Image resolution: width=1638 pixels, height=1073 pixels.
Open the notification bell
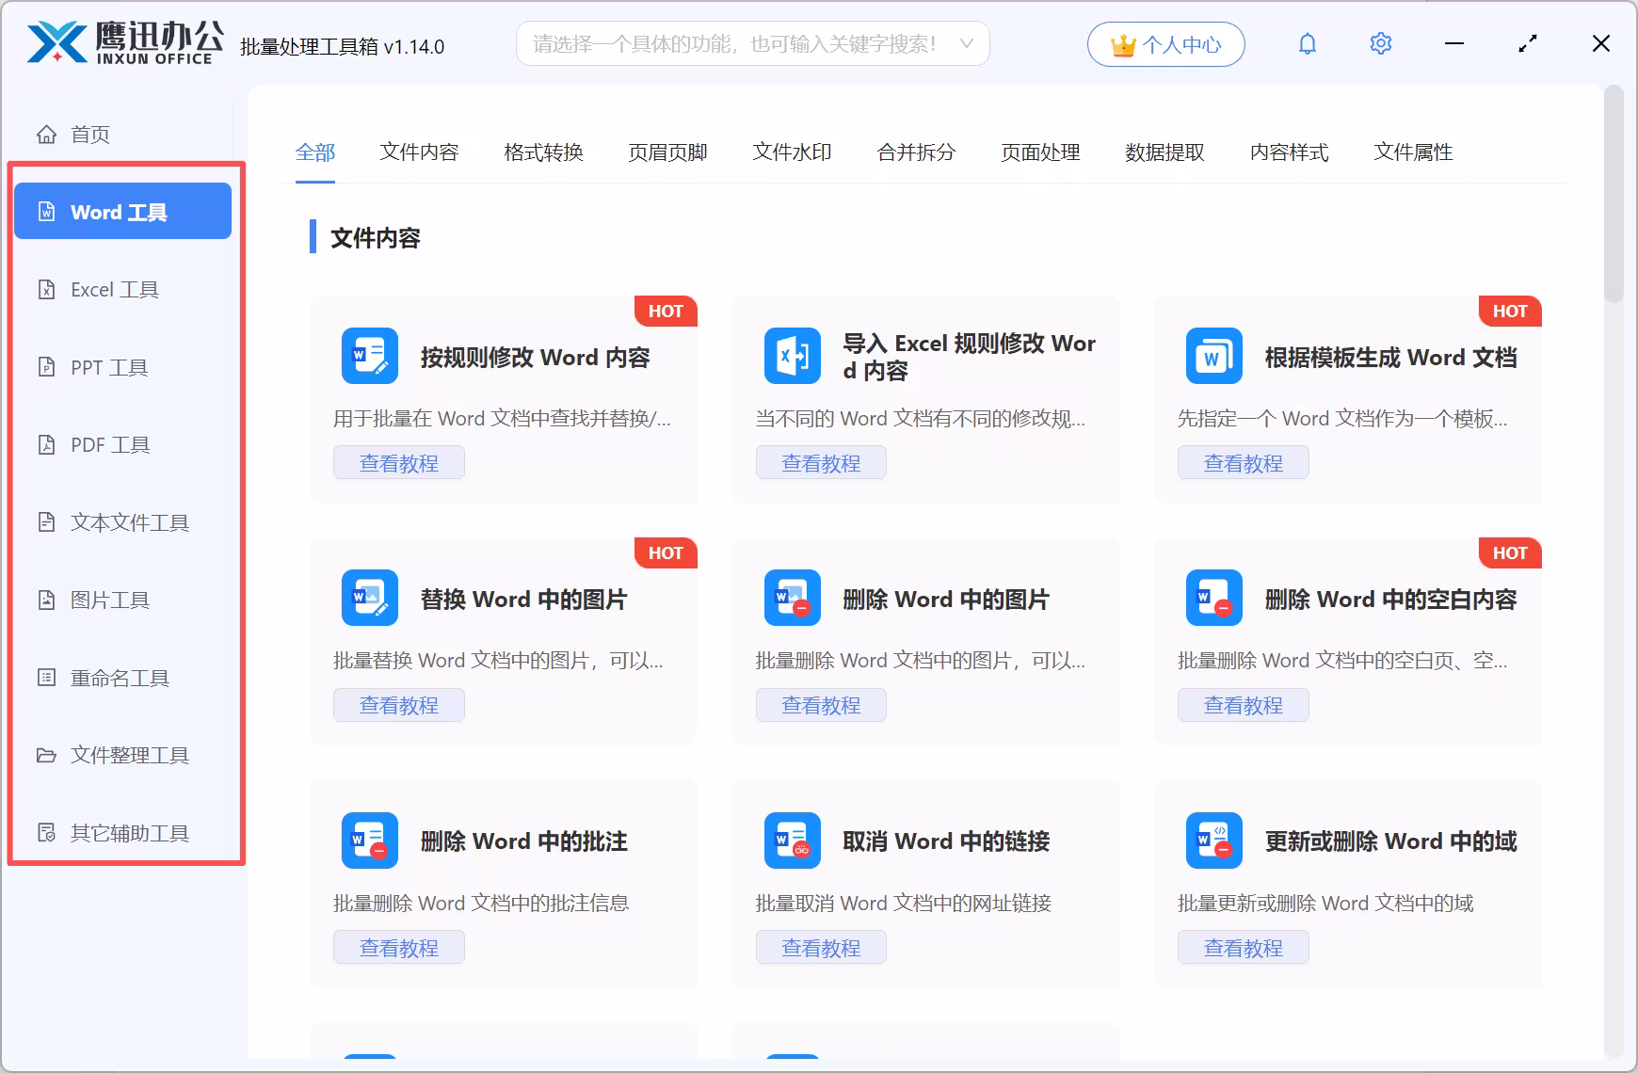(1308, 43)
